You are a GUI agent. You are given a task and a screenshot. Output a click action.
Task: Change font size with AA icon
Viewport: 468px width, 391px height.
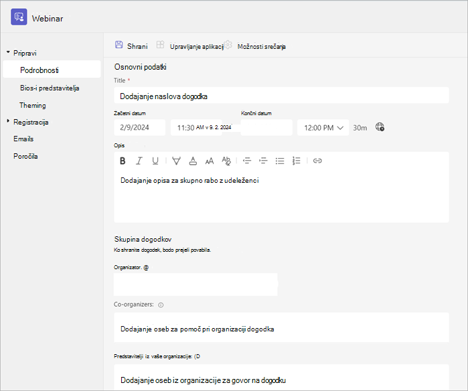pyautogui.click(x=210, y=161)
